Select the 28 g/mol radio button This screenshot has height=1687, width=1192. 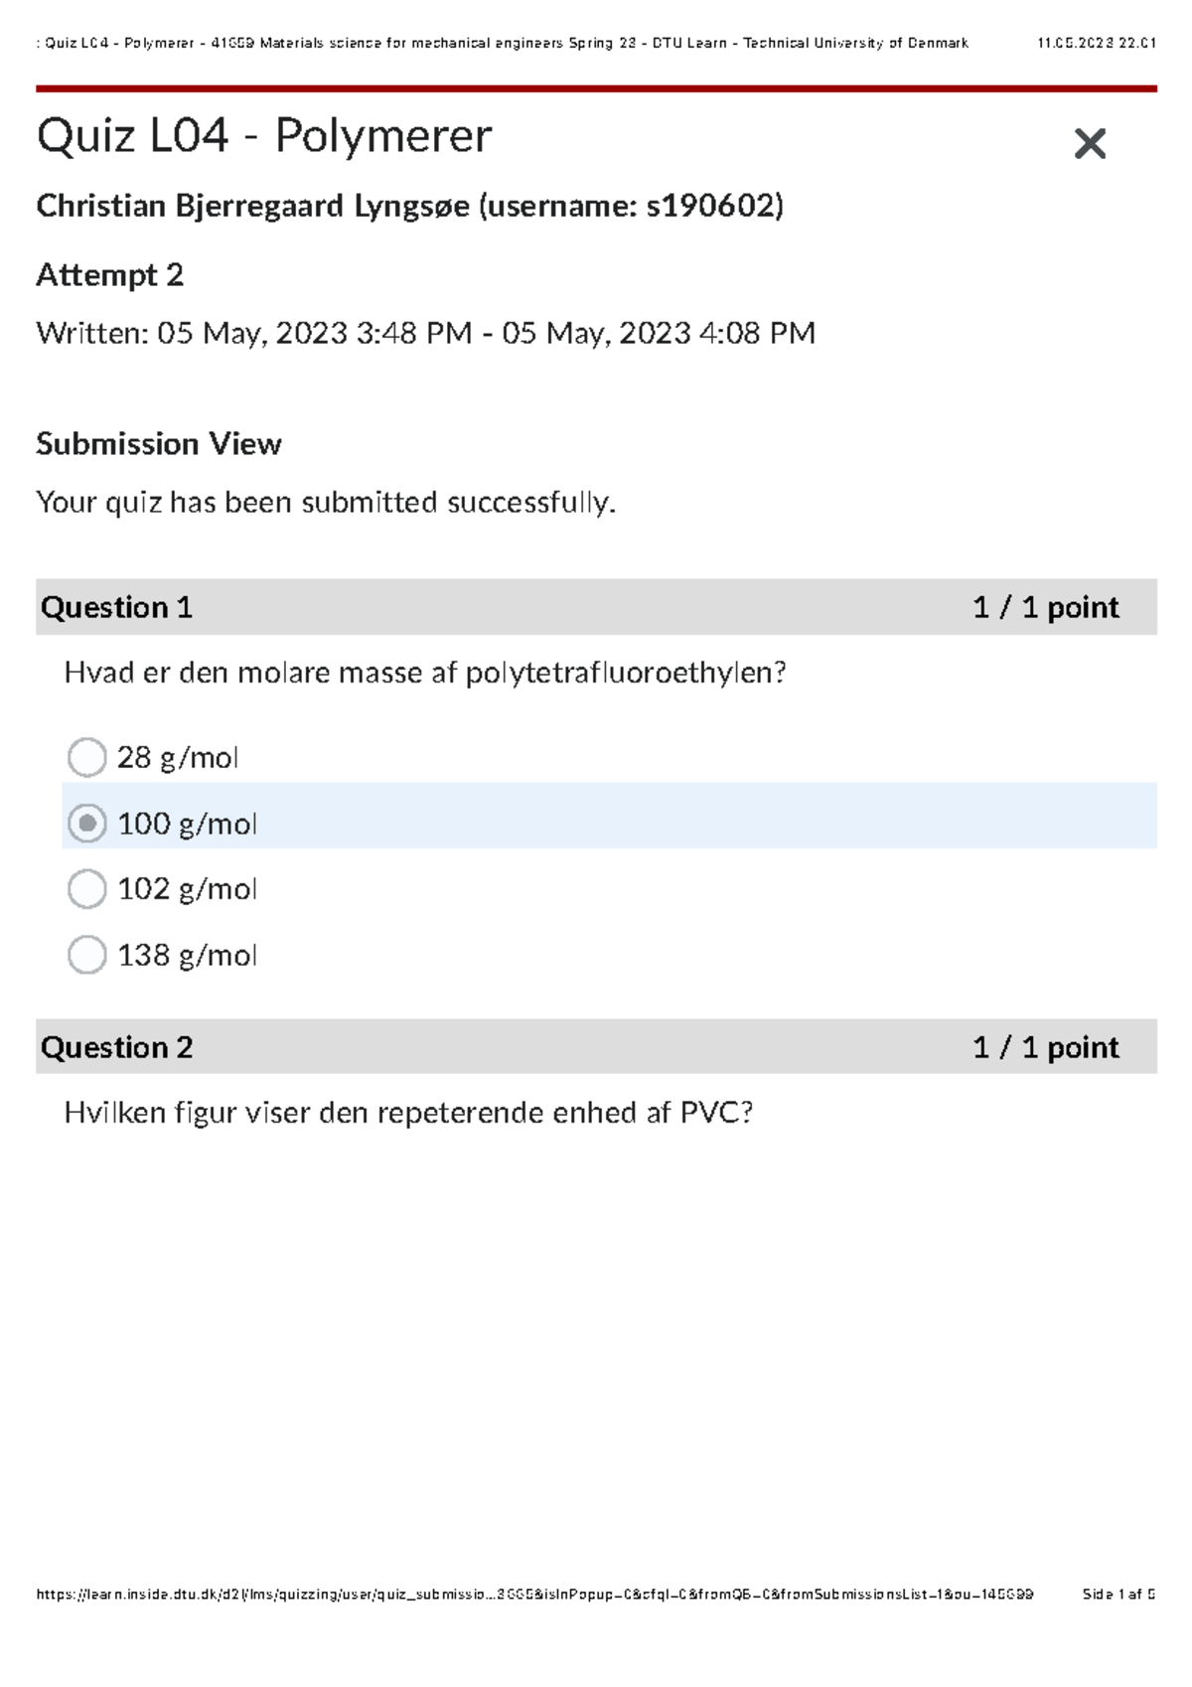pyautogui.click(x=87, y=757)
